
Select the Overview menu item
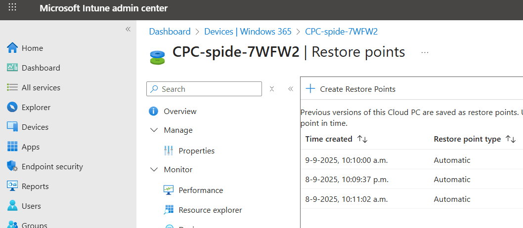point(180,111)
